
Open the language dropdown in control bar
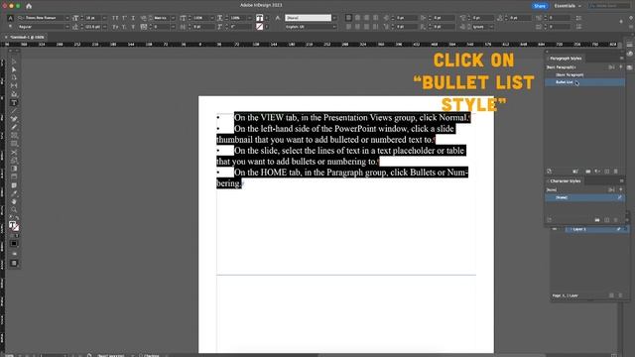pyautogui.click(x=334, y=27)
